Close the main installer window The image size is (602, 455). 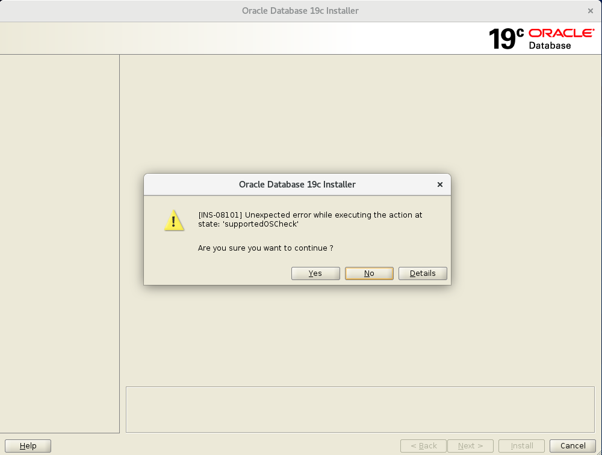pyautogui.click(x=591, y=11)
